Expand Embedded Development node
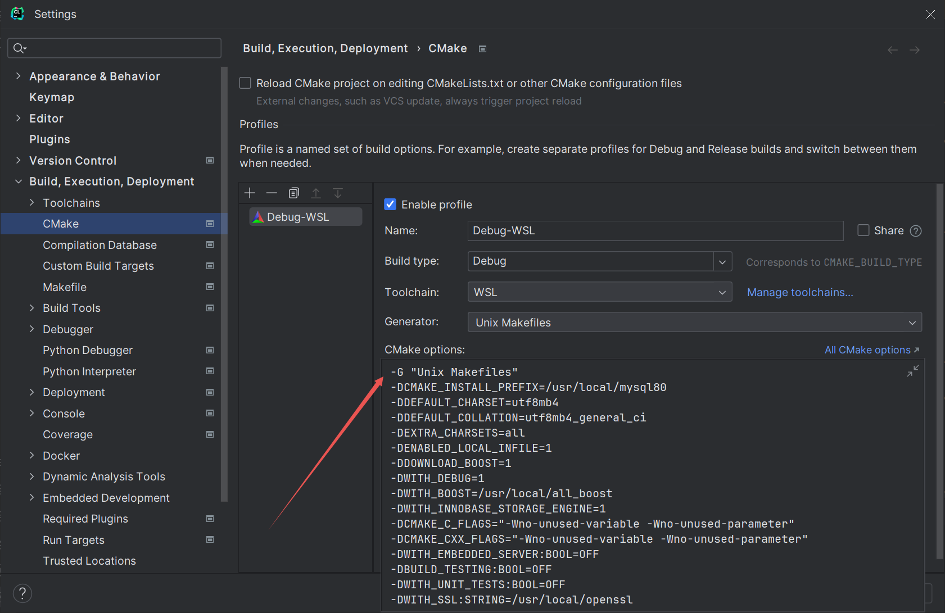 (x=31, y=497)
